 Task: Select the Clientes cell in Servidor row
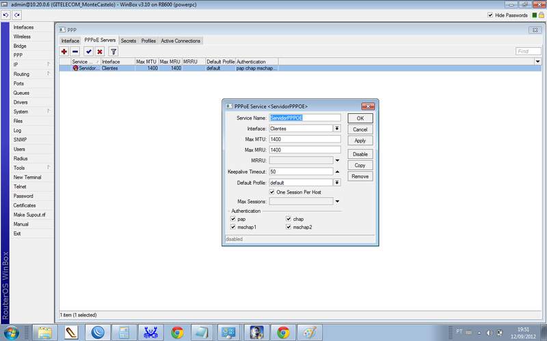pos(118,68)
